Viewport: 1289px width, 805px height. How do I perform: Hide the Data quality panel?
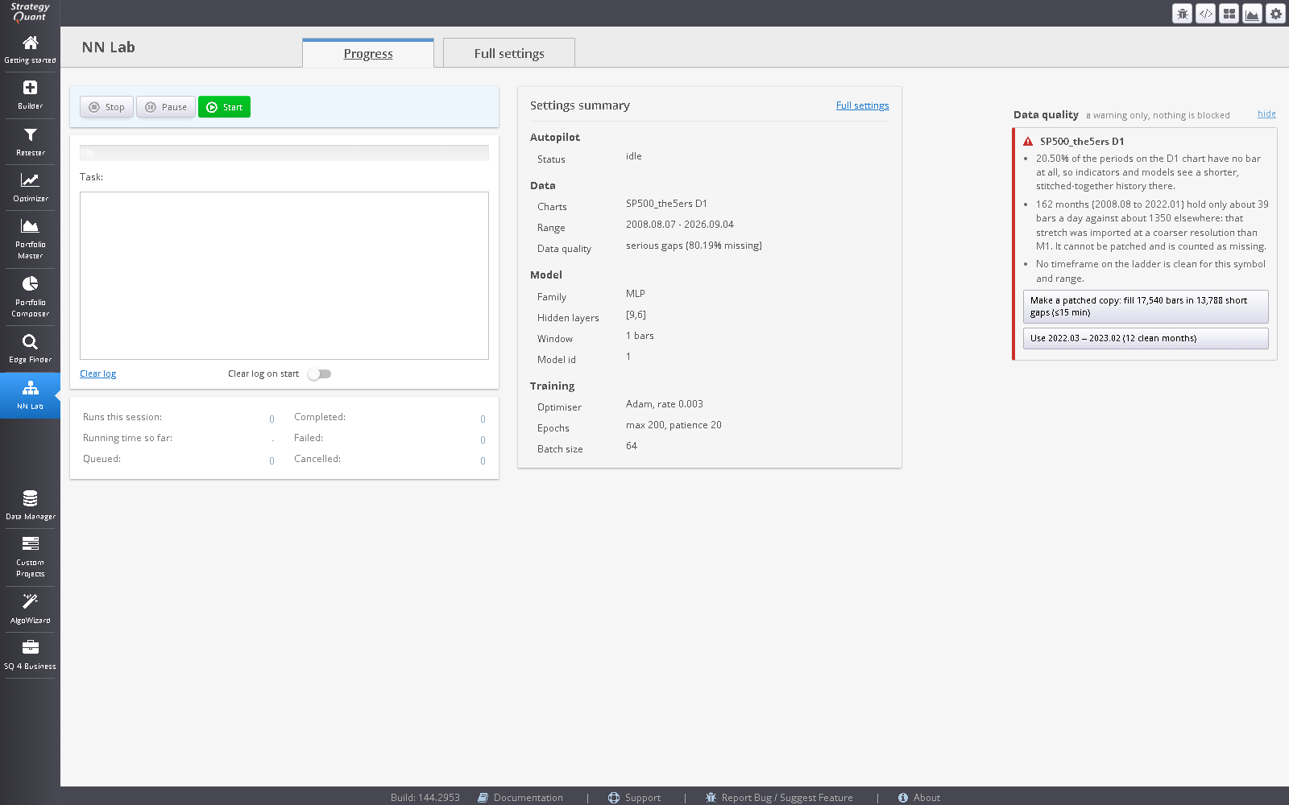1266,114
